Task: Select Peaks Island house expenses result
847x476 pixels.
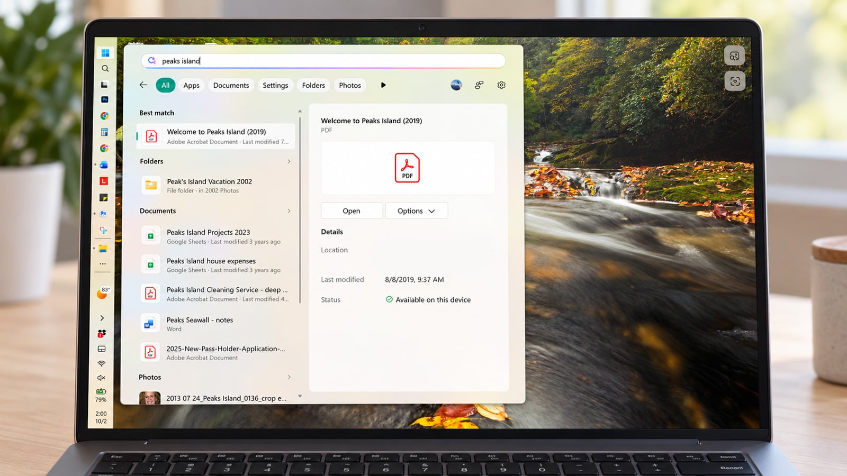Action: [216, 265]
